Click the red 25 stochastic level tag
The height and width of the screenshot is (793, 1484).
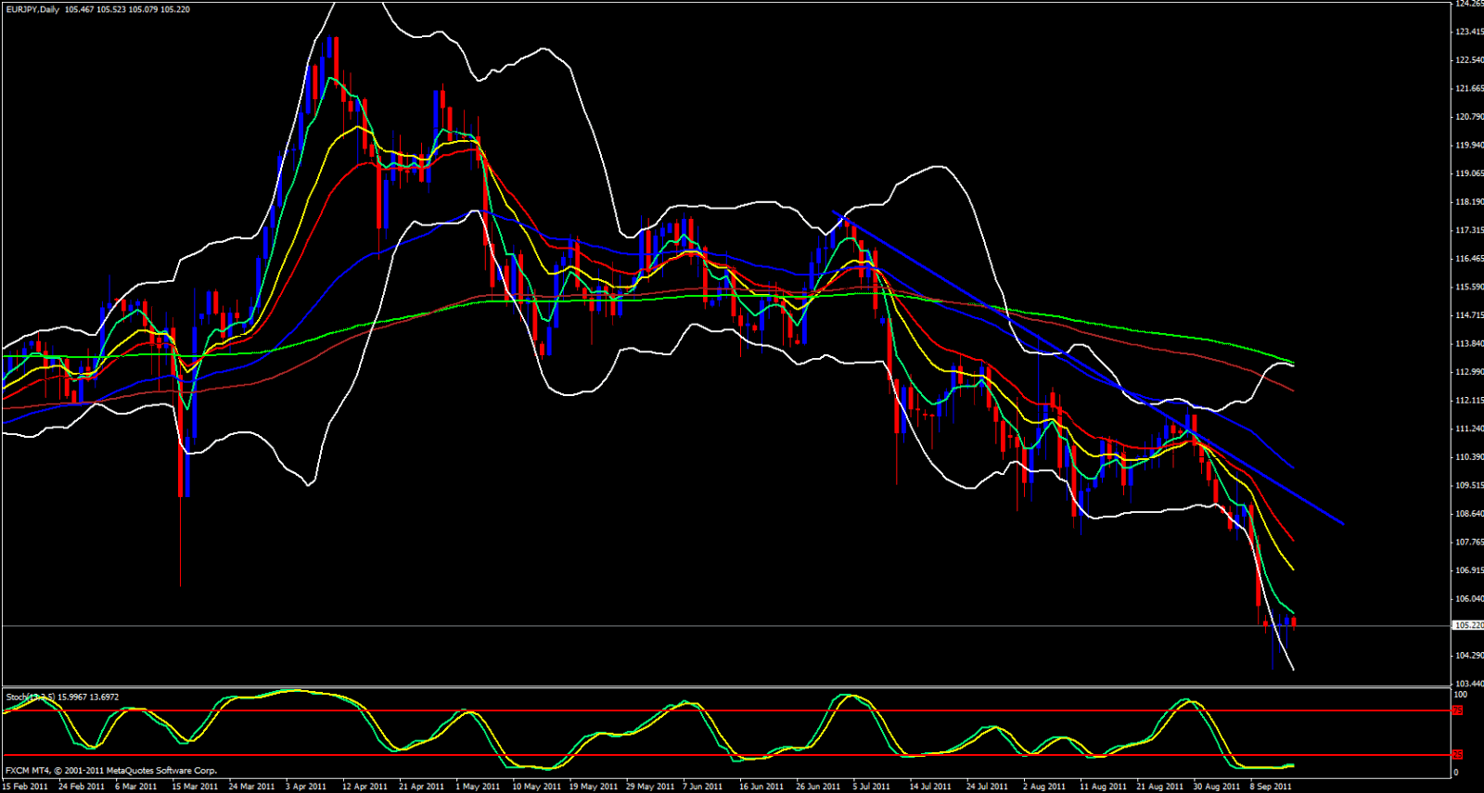[1457, 755]
